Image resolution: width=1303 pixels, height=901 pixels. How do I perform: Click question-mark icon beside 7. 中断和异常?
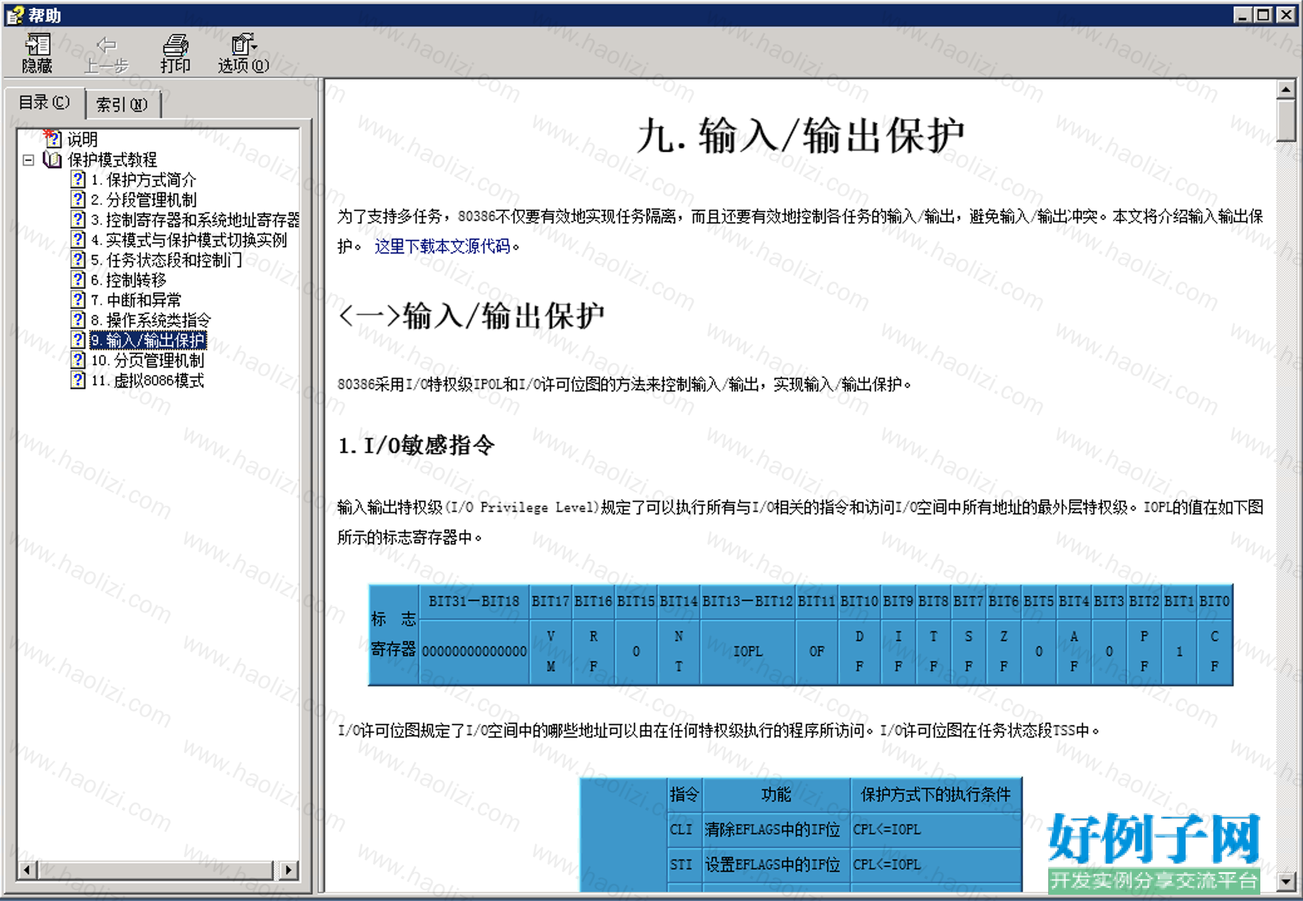[x=78, y=300]
